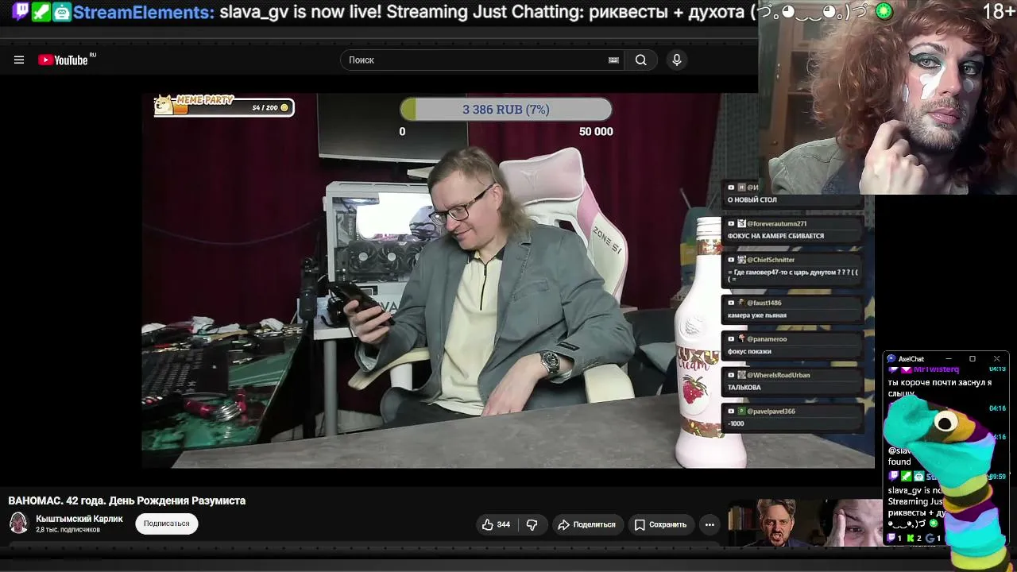Click the AxelChat window title icon
This screenshot has height=572, width=1017.
point(891,359)
